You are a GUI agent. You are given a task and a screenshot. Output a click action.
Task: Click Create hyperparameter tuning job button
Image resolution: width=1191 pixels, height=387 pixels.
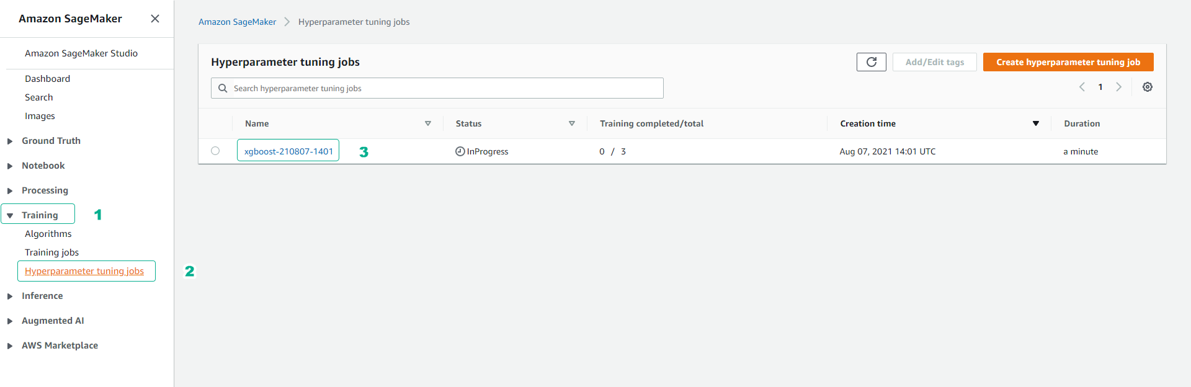(1068, 62)
